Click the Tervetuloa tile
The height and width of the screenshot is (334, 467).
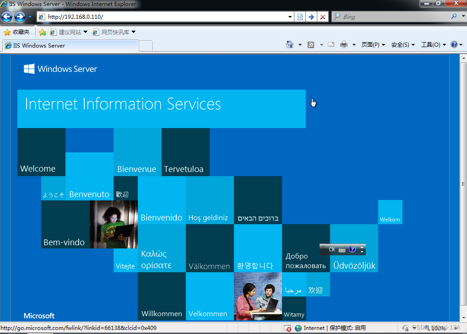tap(185, 152)
